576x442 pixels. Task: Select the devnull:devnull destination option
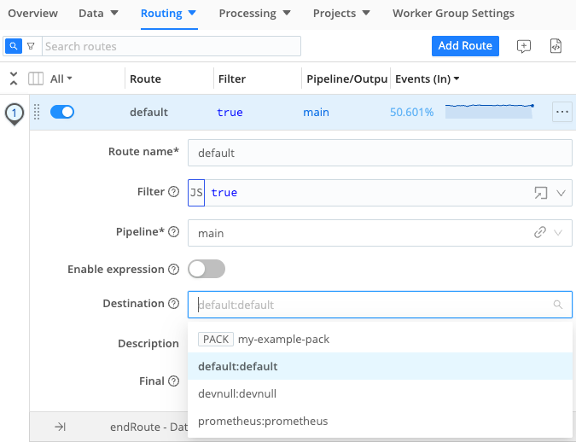click(380, 393)
